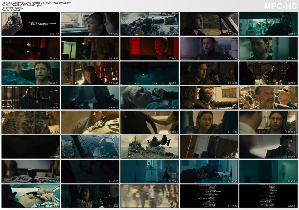Open the frame stamped 00:18:01

(x=30, y=49)
